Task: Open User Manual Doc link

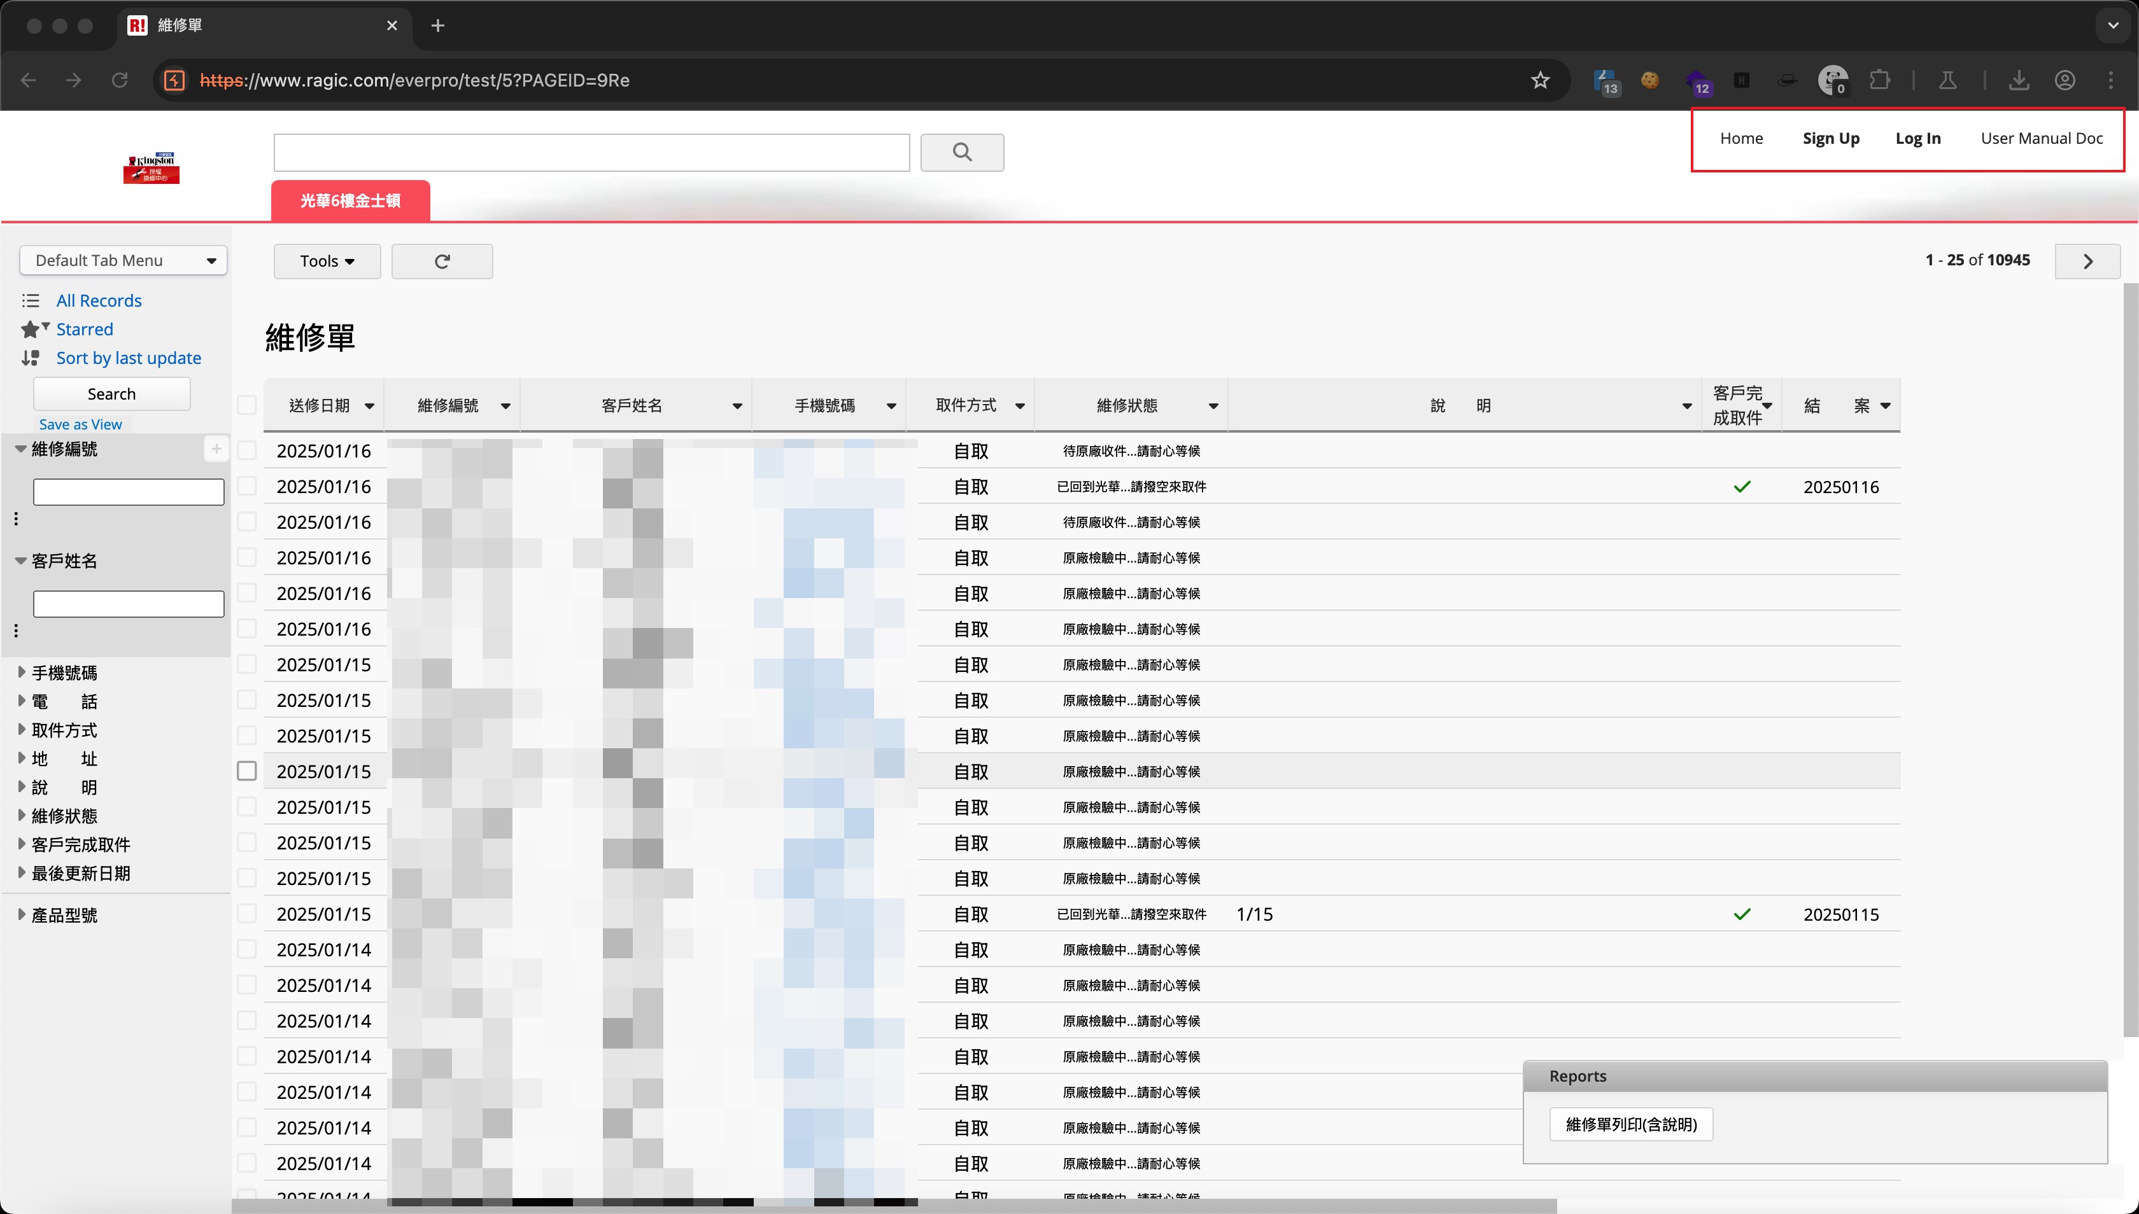Action: click(x=2042, y=139)
